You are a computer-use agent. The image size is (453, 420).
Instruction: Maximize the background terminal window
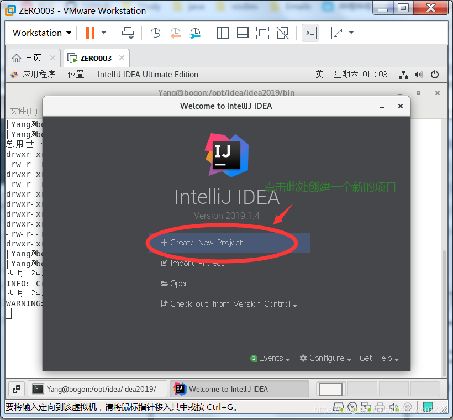click(x=419, y=93)
